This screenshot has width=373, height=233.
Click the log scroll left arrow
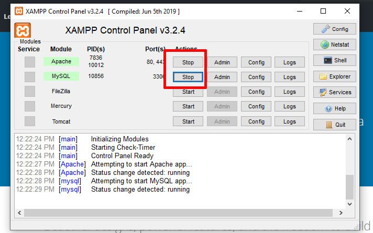click(19, 213)
